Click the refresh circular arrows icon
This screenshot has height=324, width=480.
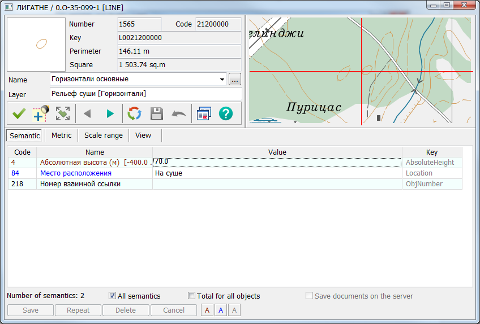pos(134,113)
